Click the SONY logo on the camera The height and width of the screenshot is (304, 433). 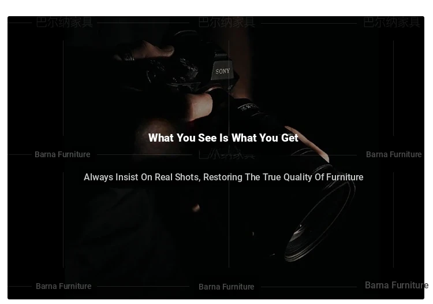(x=223, y=71)
